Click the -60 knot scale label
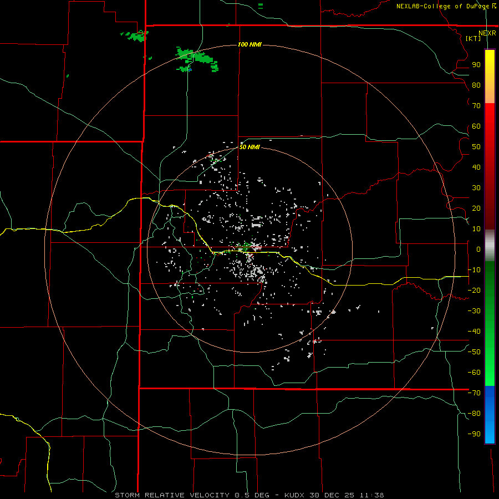499x499 pixels. point(474,373)
